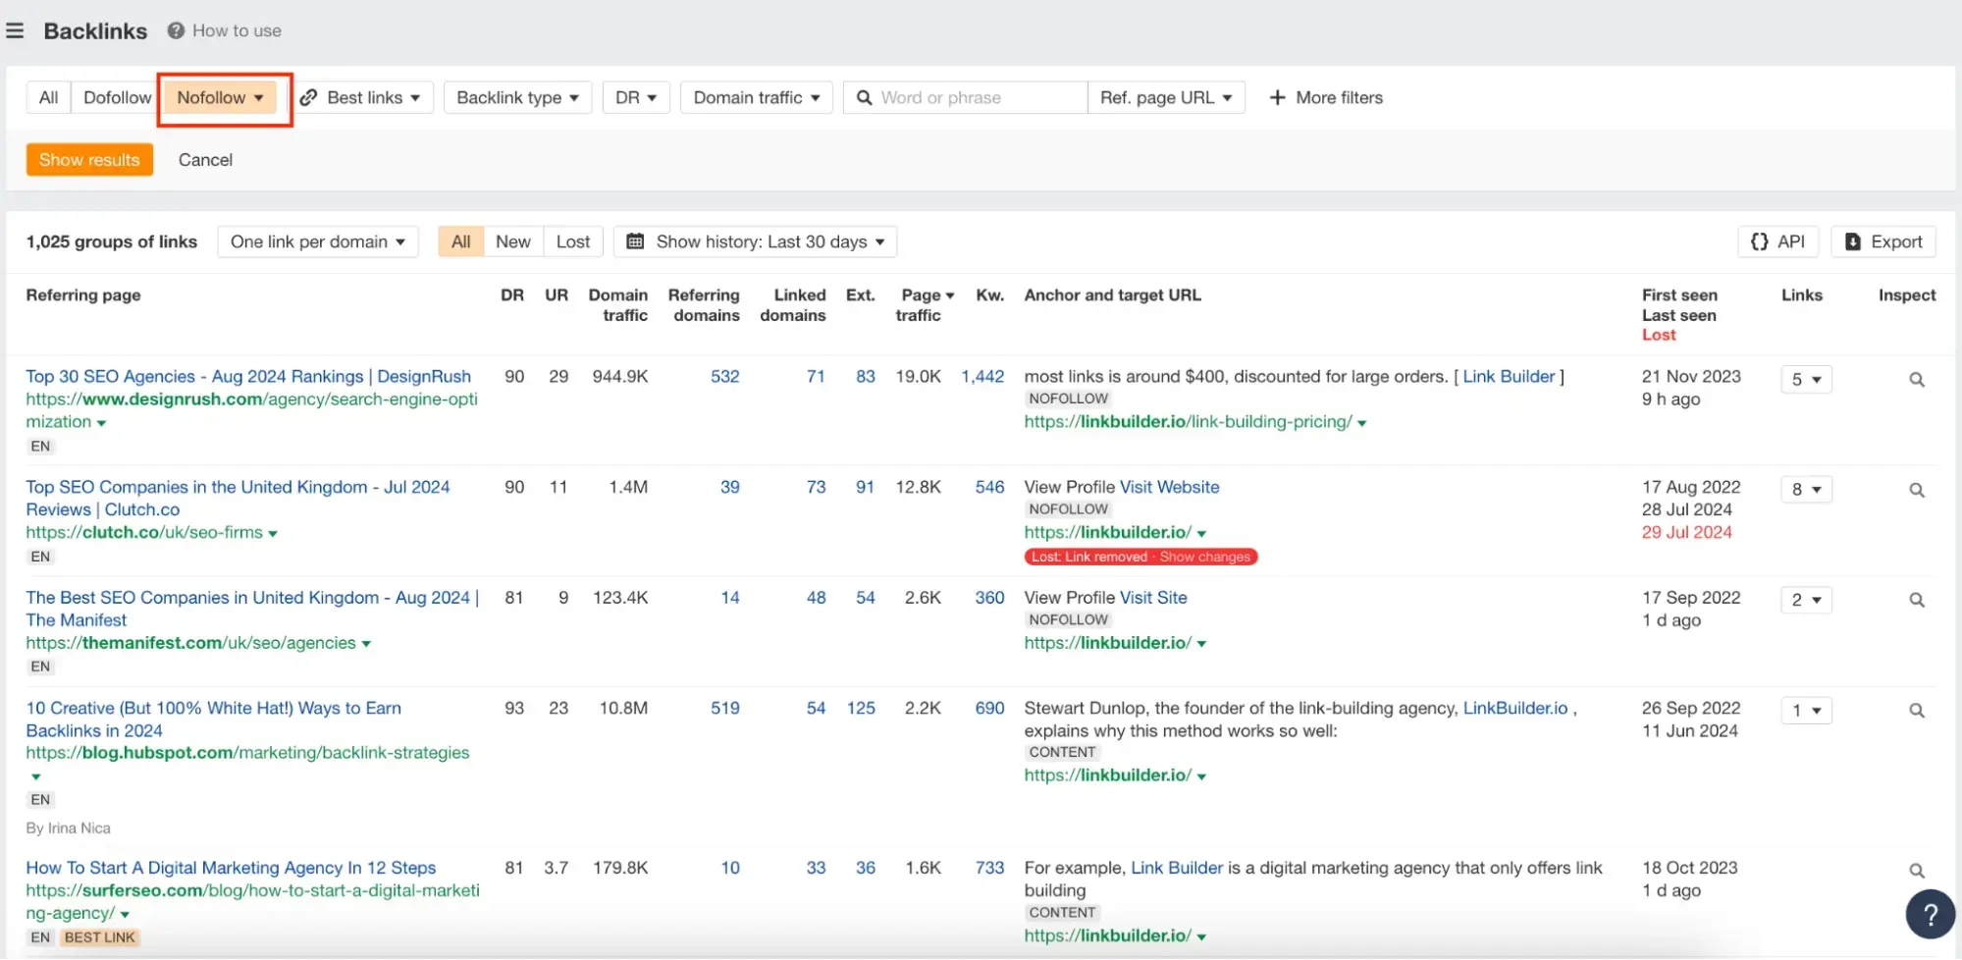
Task: Click the How to use help icon
Action: [176, 31]
